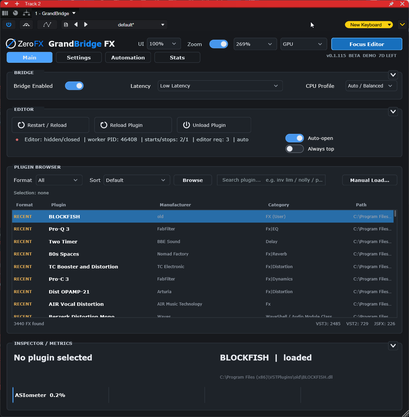Viewport: 409px width, 417px height.
Task: Select the AIR Vocal Distortion row
Action: coord(203,304)
